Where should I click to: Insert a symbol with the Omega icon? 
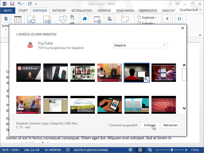(x=179, y=19)
